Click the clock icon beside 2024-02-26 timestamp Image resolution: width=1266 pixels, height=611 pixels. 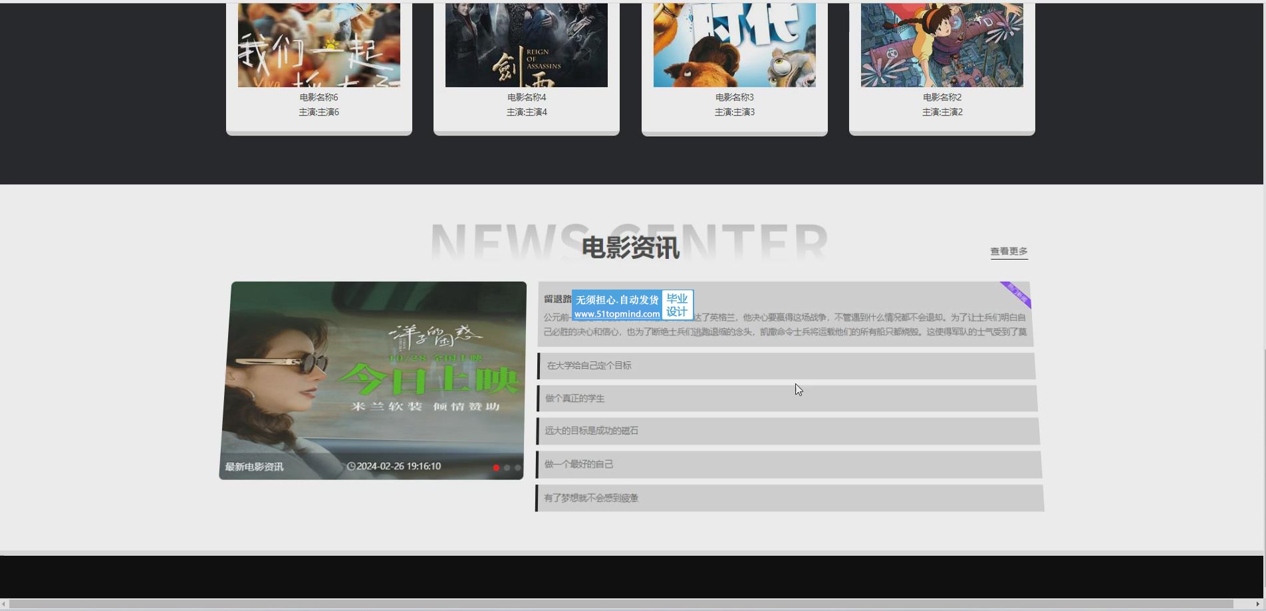coord(351,466)
